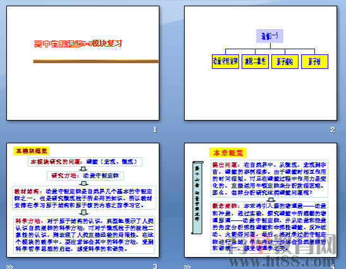The width and height of the screenshot is (346, 269).
Task: Select slide 2 thumbnail with the hierarchy chart
Action: 261,63
